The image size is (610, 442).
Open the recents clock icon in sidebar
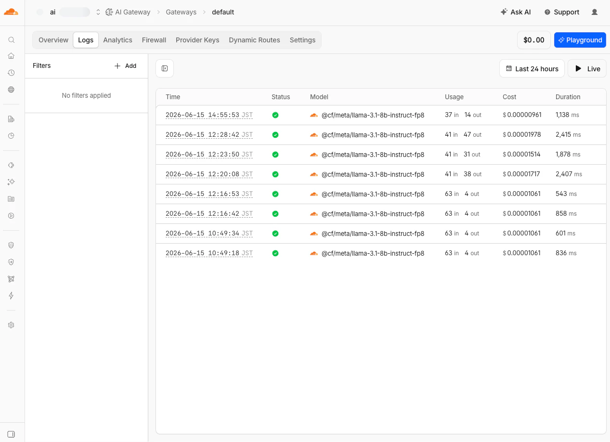click(x=12, y=73)
